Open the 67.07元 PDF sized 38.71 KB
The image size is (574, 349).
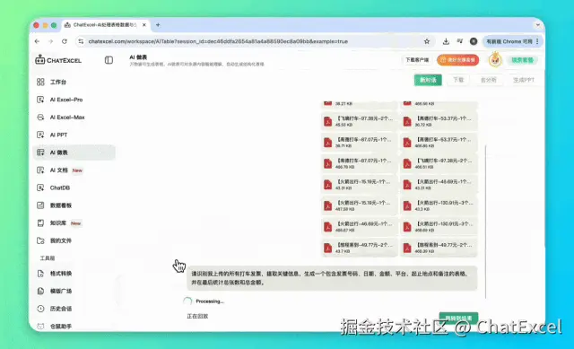pyautogui.click(x=359, y=142)
